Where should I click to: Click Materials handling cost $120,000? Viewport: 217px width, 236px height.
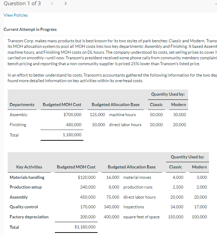(87, 177)
